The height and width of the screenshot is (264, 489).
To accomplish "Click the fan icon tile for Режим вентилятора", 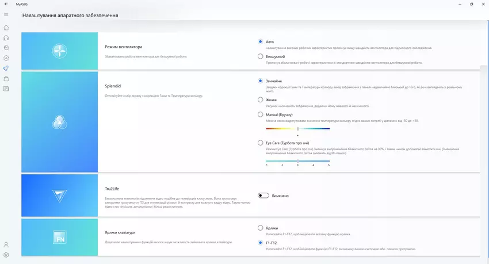I will [60, 51].
